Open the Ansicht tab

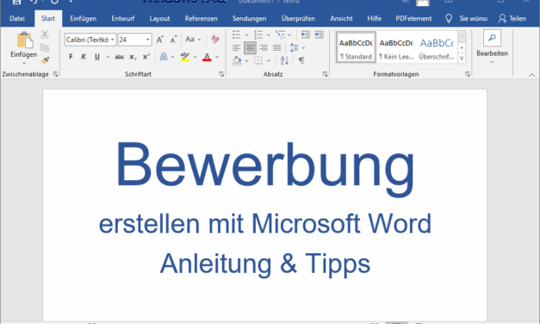click(x=341, y=19)
